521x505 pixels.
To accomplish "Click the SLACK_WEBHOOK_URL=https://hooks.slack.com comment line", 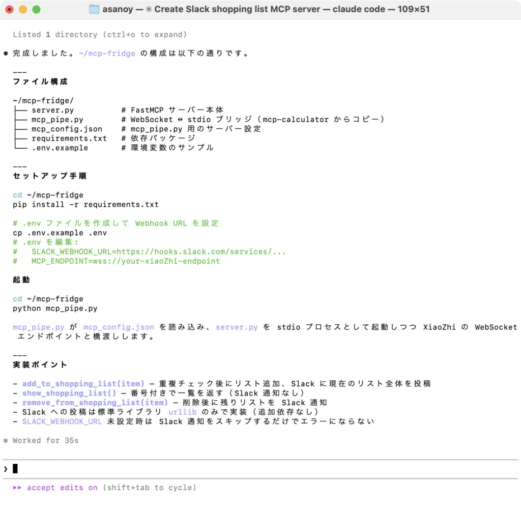I will pos(149,251).
